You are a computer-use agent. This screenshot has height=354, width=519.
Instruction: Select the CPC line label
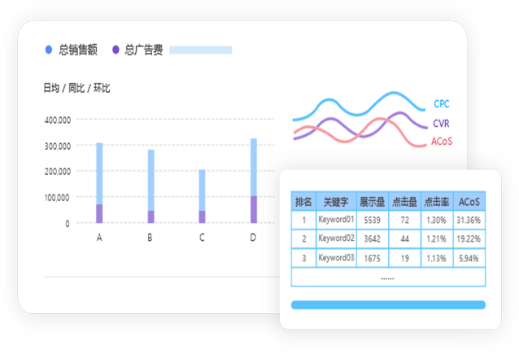[x=441, y=104]
